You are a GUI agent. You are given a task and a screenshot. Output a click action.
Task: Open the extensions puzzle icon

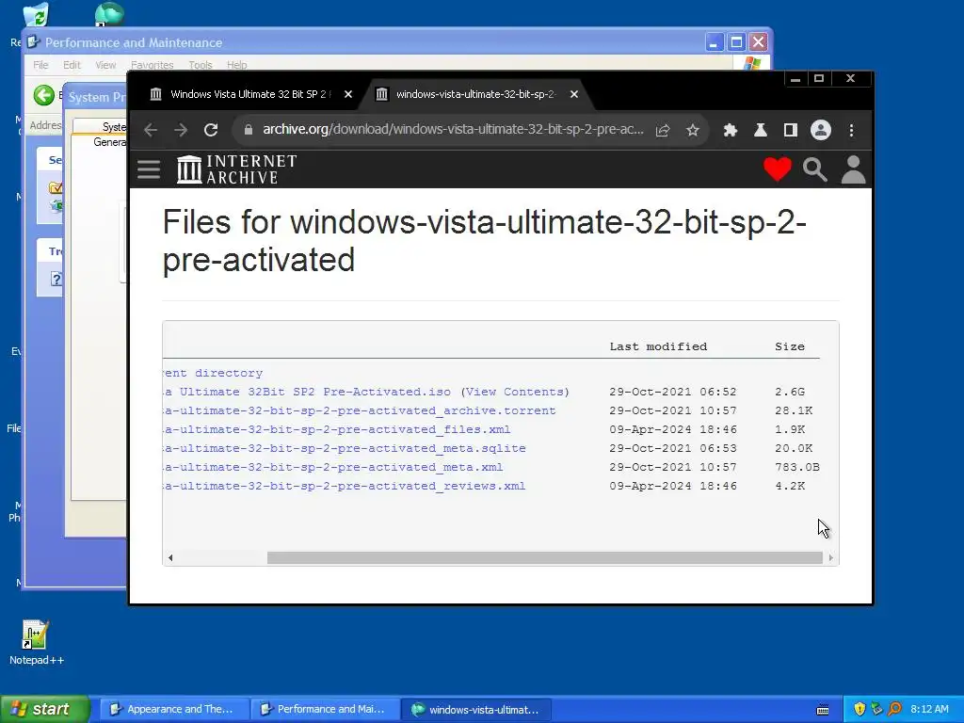click(x=730, y=130)
